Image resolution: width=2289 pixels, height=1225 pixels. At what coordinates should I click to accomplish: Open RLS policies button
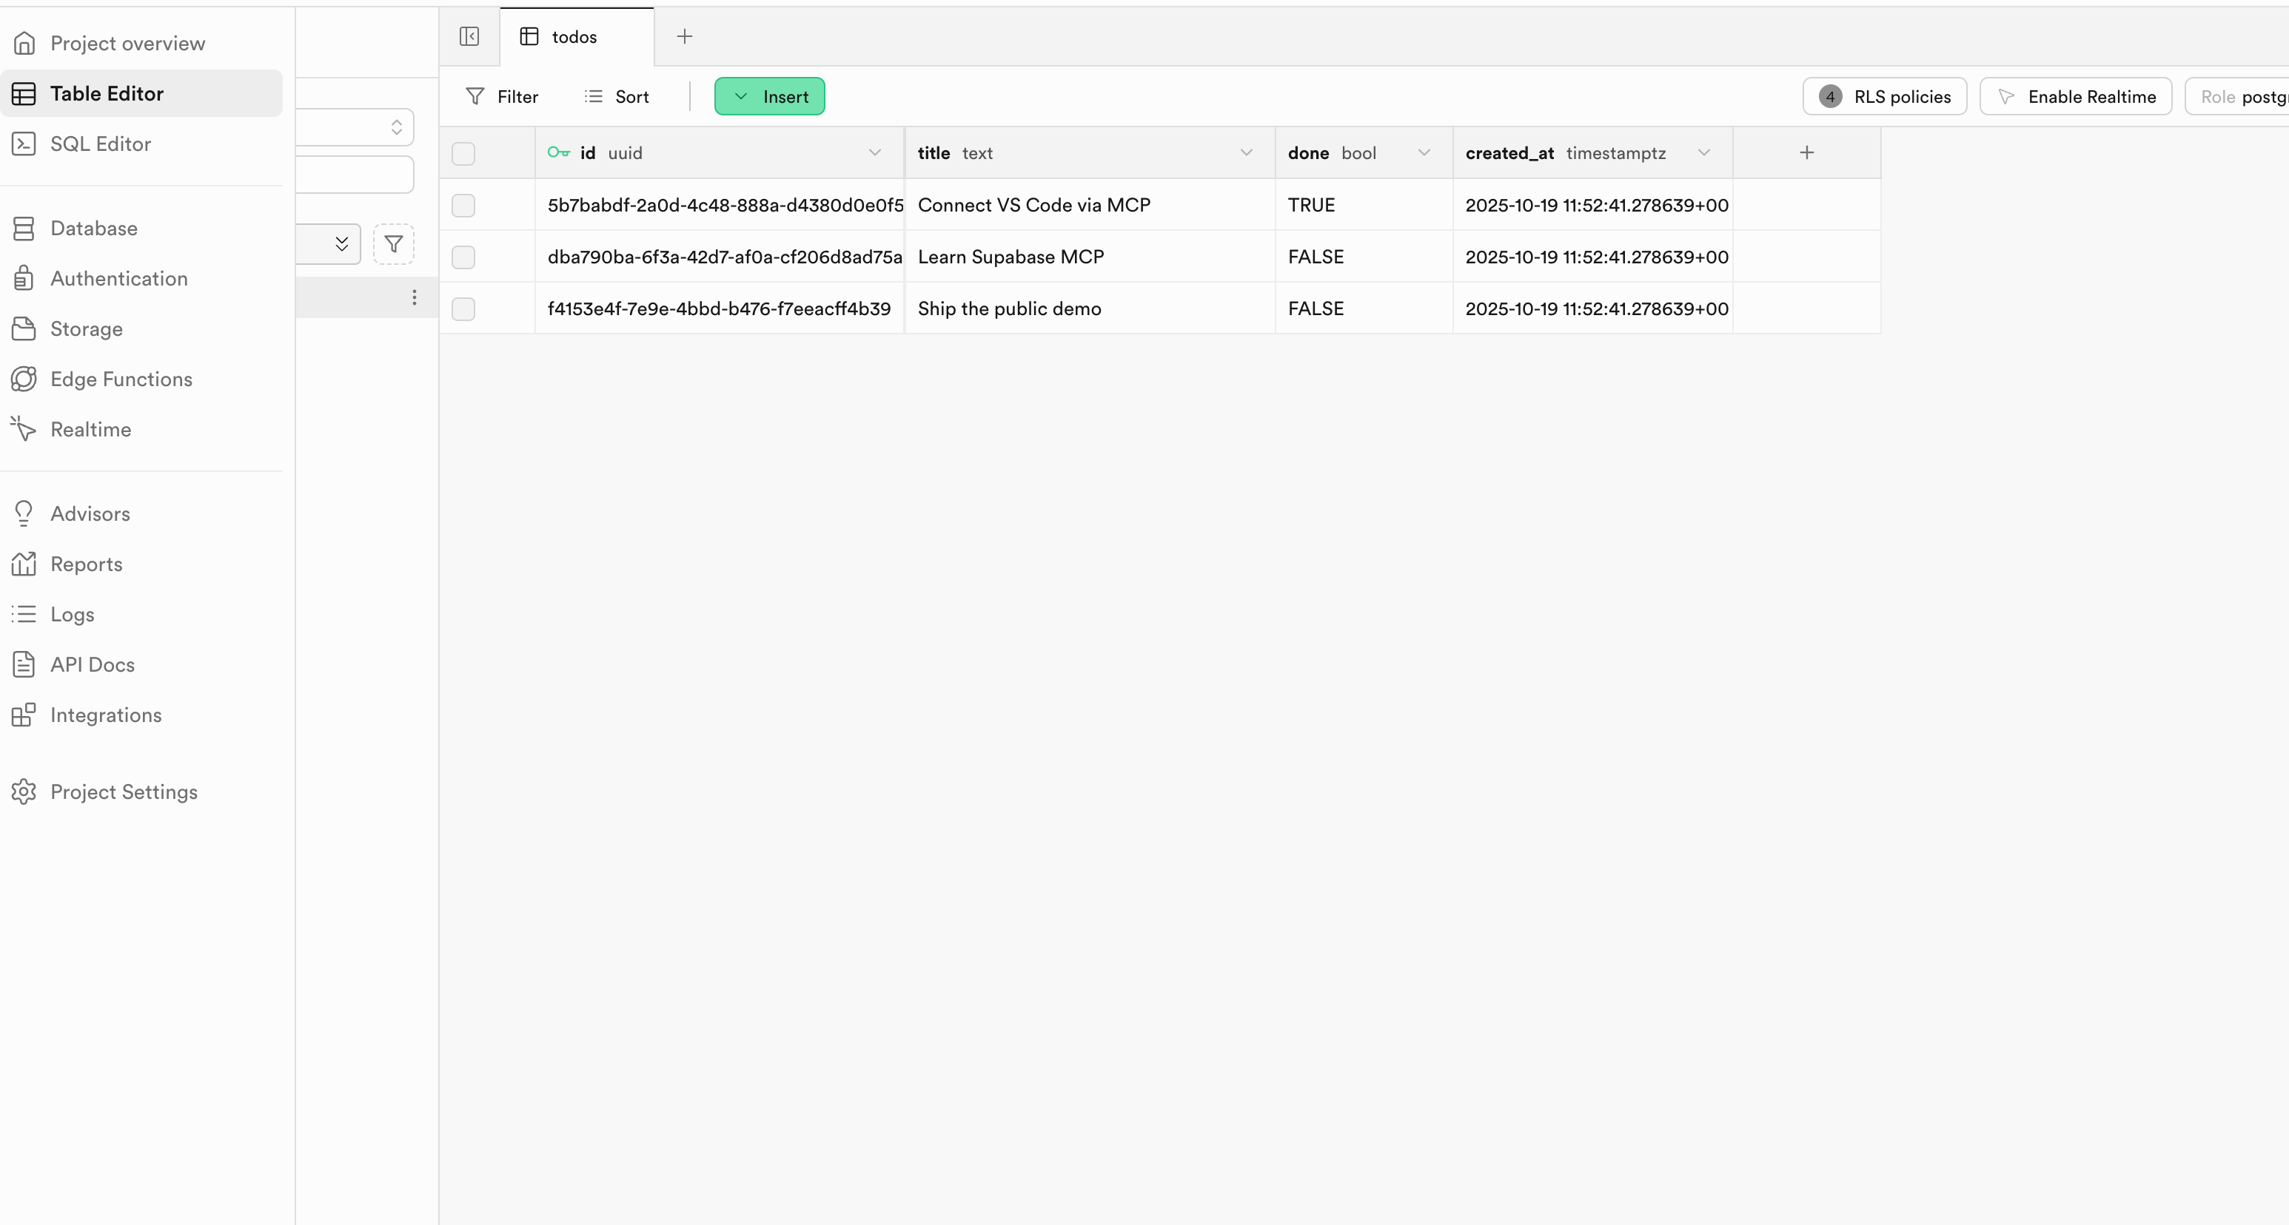click(x=1884, y=97)
